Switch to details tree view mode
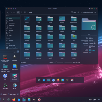 (x=25, y=12)
